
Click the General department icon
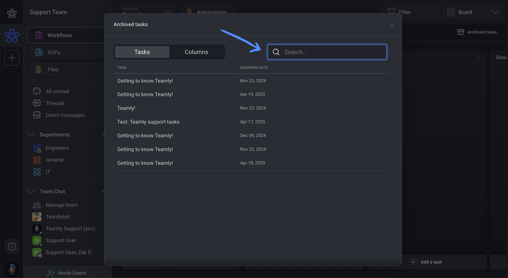click(x=37, y=160)
